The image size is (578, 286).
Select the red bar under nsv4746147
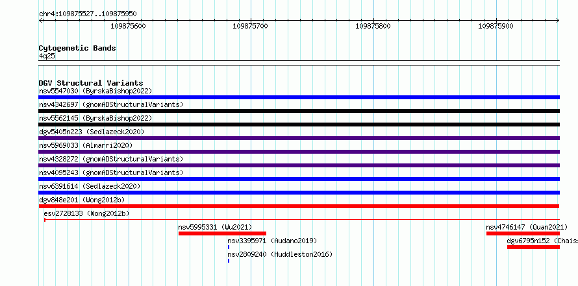tap(523, 233)
